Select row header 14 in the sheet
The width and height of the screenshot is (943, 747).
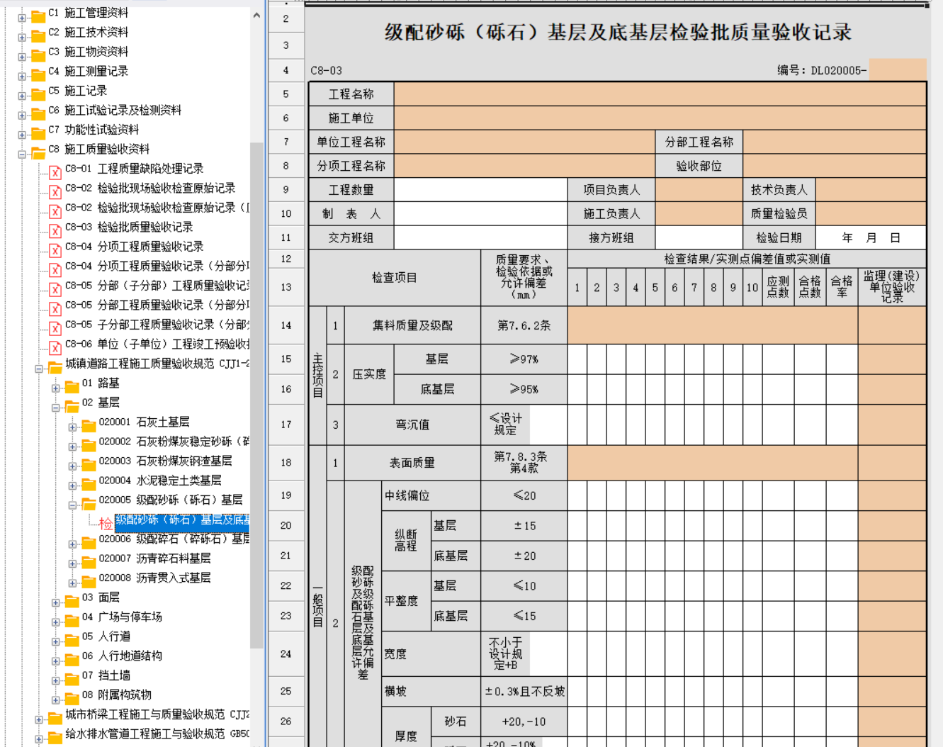[x=286, y=325]
